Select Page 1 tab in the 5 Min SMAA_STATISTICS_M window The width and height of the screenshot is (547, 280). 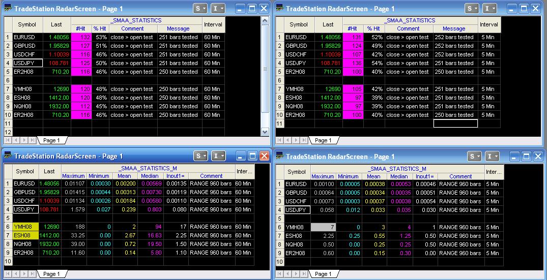coord(324,274)
